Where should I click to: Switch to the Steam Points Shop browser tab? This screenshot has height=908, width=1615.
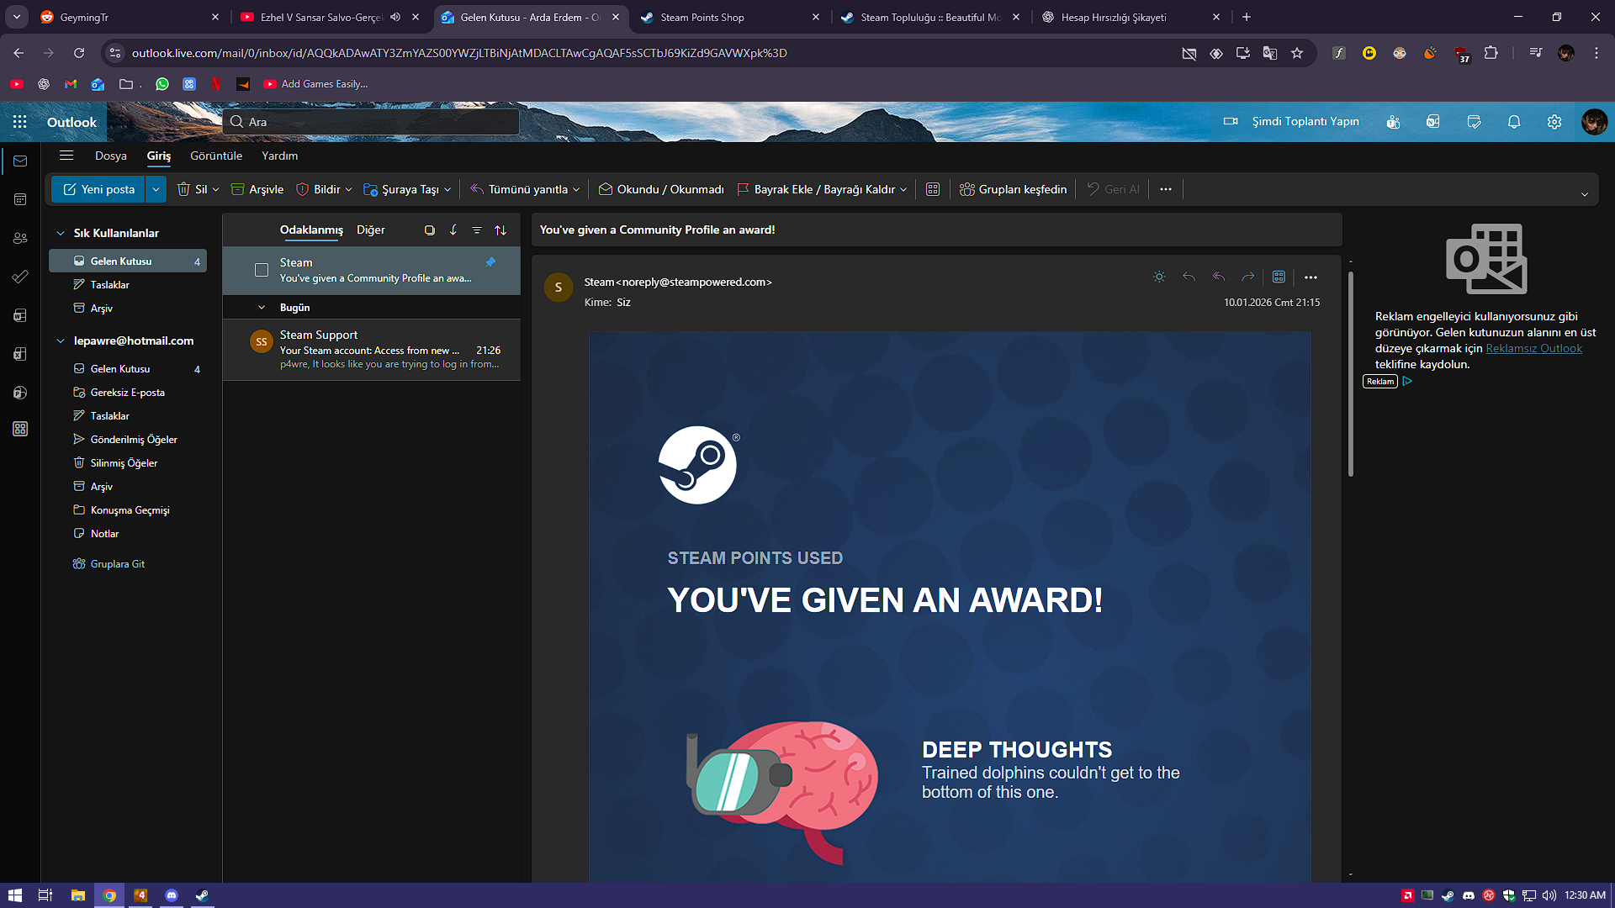tap(728, 17)
